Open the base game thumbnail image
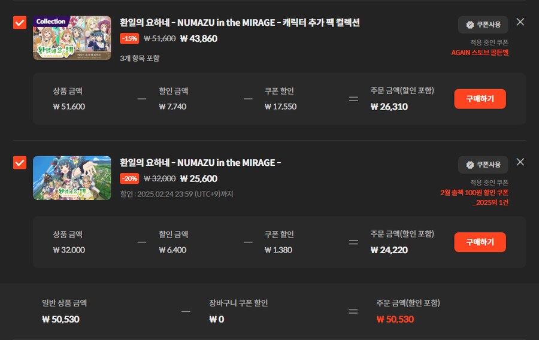Viewport: 539px width, 340px height. point(72,178)
